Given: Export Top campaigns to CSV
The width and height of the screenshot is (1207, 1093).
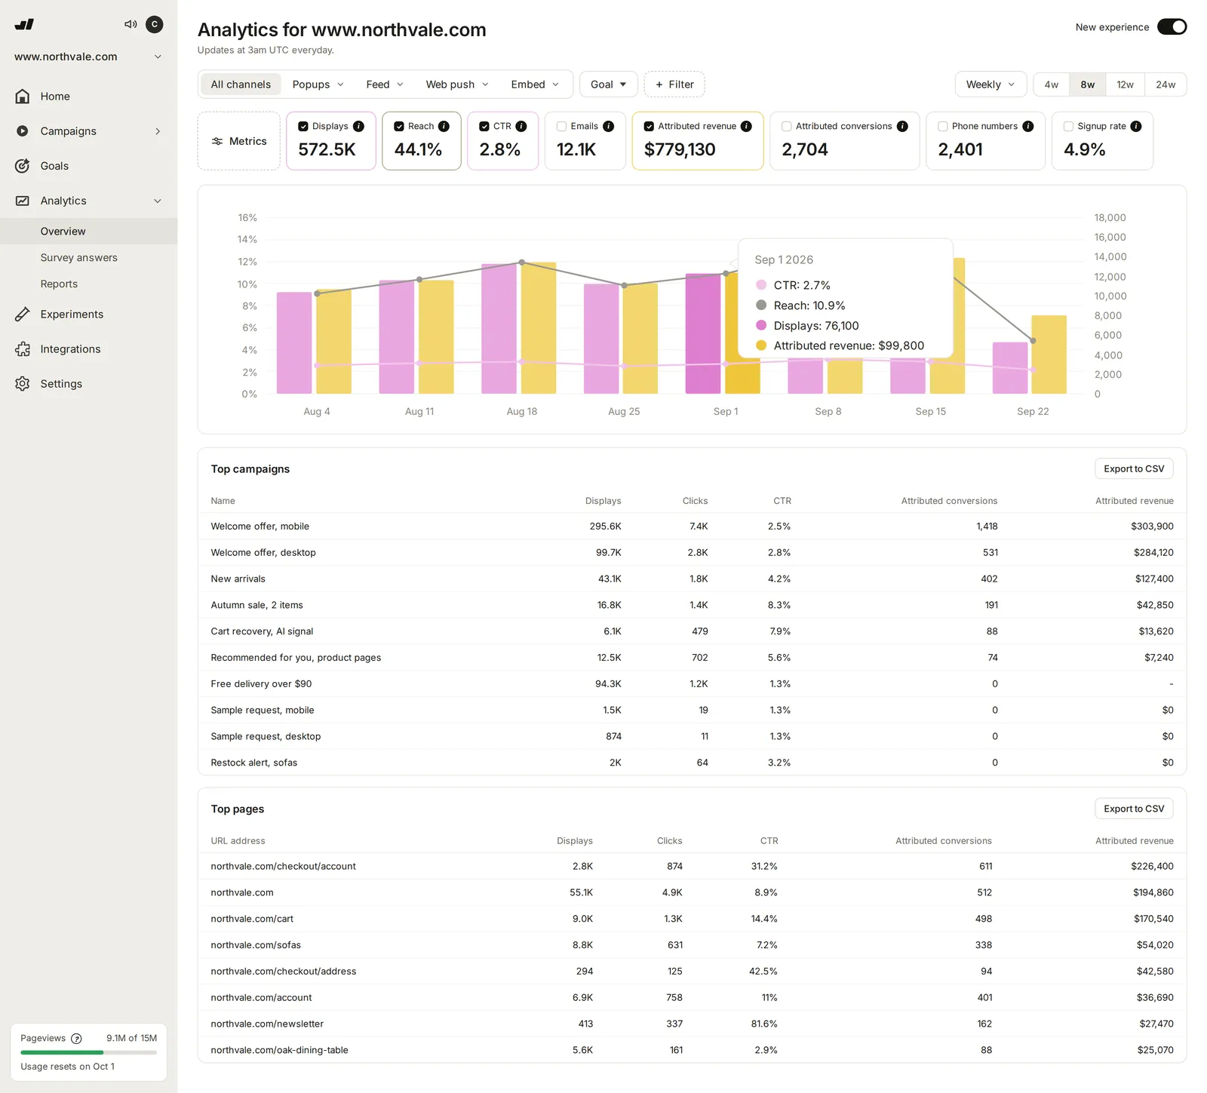Looking at the screenshot, I should coord(1134,468).
